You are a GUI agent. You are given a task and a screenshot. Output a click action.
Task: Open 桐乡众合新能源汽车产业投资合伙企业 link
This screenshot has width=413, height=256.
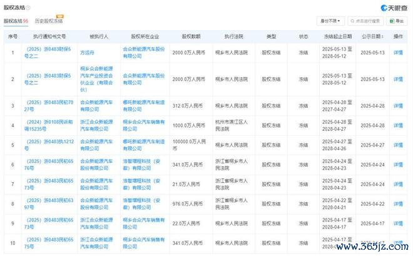(x=96, y=79)
